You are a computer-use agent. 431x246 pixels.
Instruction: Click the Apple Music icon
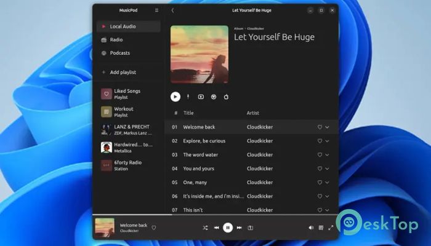coord(226,97)
